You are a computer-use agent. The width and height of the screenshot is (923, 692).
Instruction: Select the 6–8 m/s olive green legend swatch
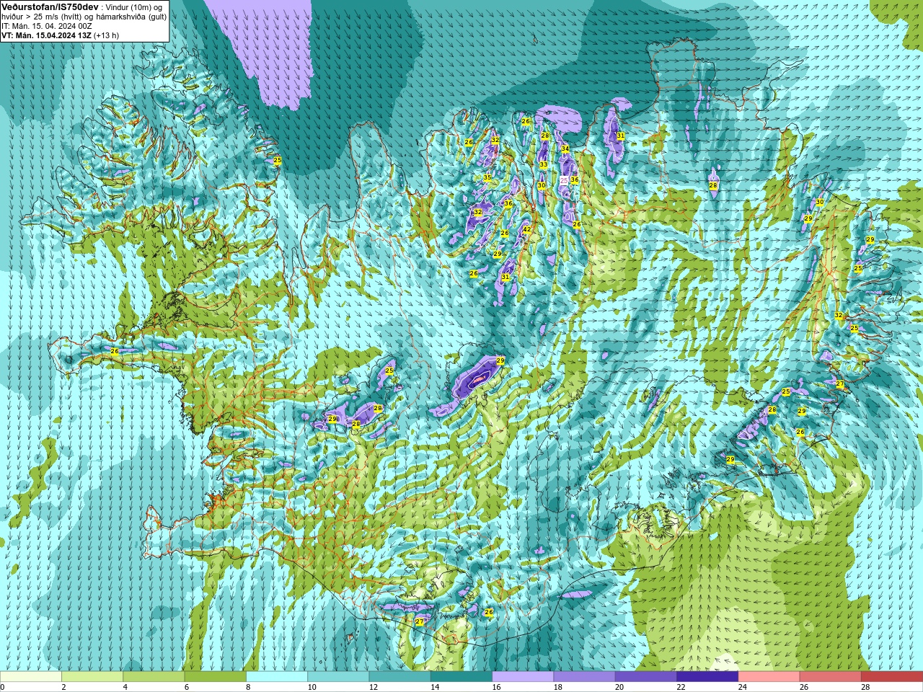tap(216, 677)
